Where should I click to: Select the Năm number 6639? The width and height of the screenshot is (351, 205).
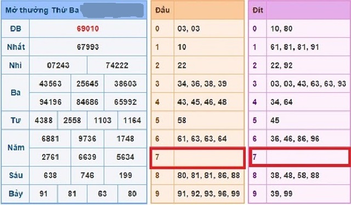coord(87,157)
